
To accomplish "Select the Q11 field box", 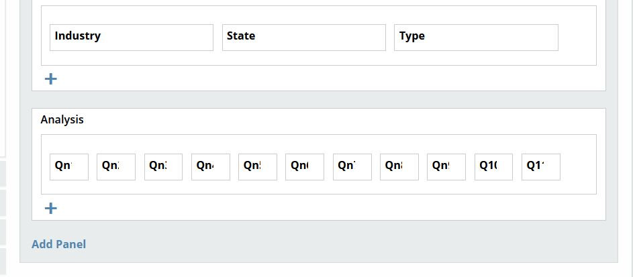I will 541,167.
